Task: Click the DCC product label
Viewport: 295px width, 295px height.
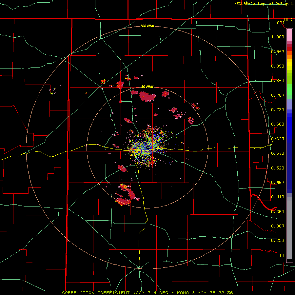Action: [x=288, y=20]
